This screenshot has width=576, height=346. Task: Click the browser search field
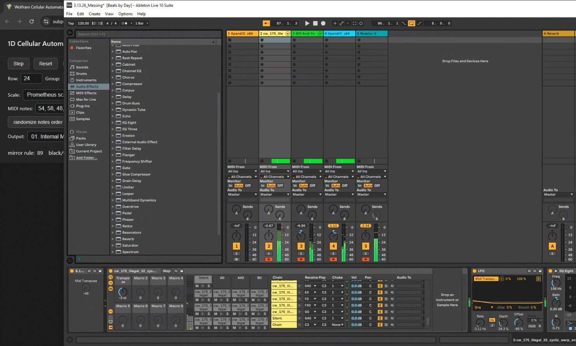tap(148, 34)
